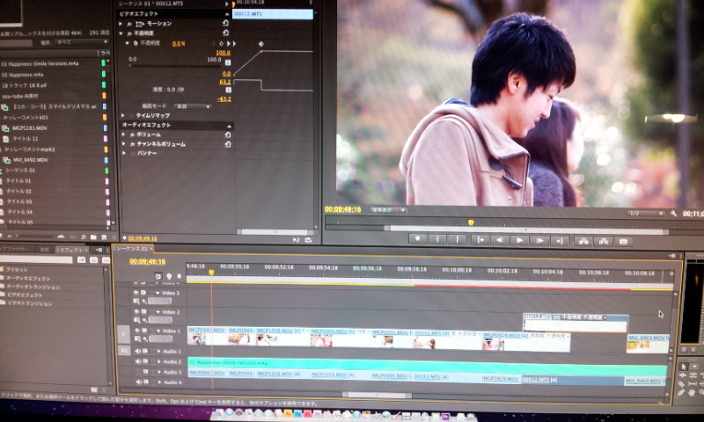The image size is (704, 422).
Task: Mute the Audio 2 track speaker
Action: tap(138, 361)
